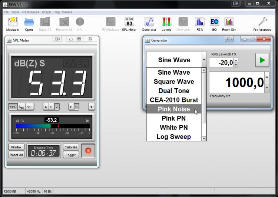Toggle the HP high-pass filter button
Screen dimensions: 278x197
(x=91, y=107)
